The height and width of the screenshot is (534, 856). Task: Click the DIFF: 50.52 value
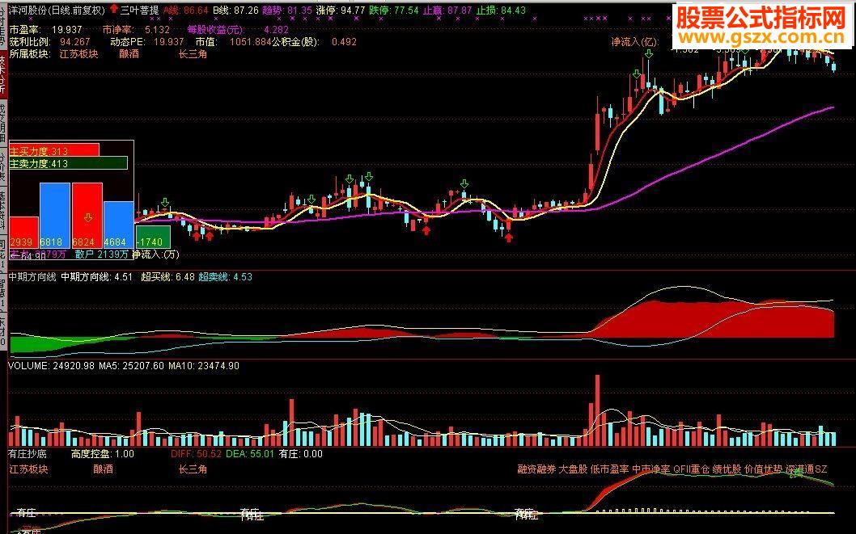click(x=196, y=453)
